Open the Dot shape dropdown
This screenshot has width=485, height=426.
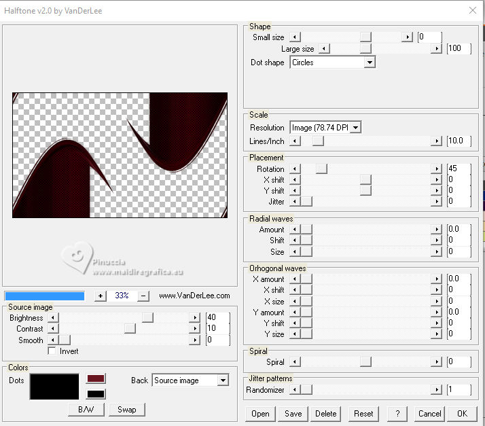pos(370,63)
